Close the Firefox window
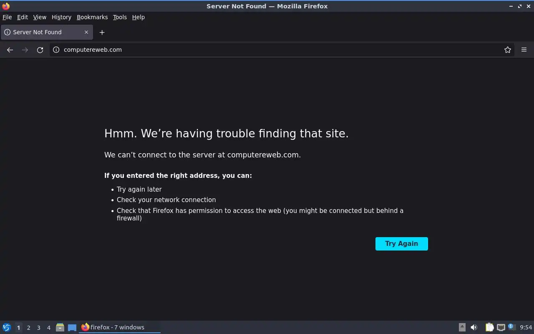Screen dimensions: 534x334 529,6
